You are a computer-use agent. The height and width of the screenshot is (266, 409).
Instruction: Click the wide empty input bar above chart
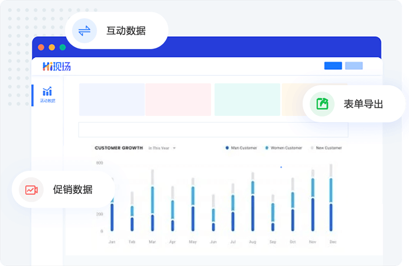213,129
